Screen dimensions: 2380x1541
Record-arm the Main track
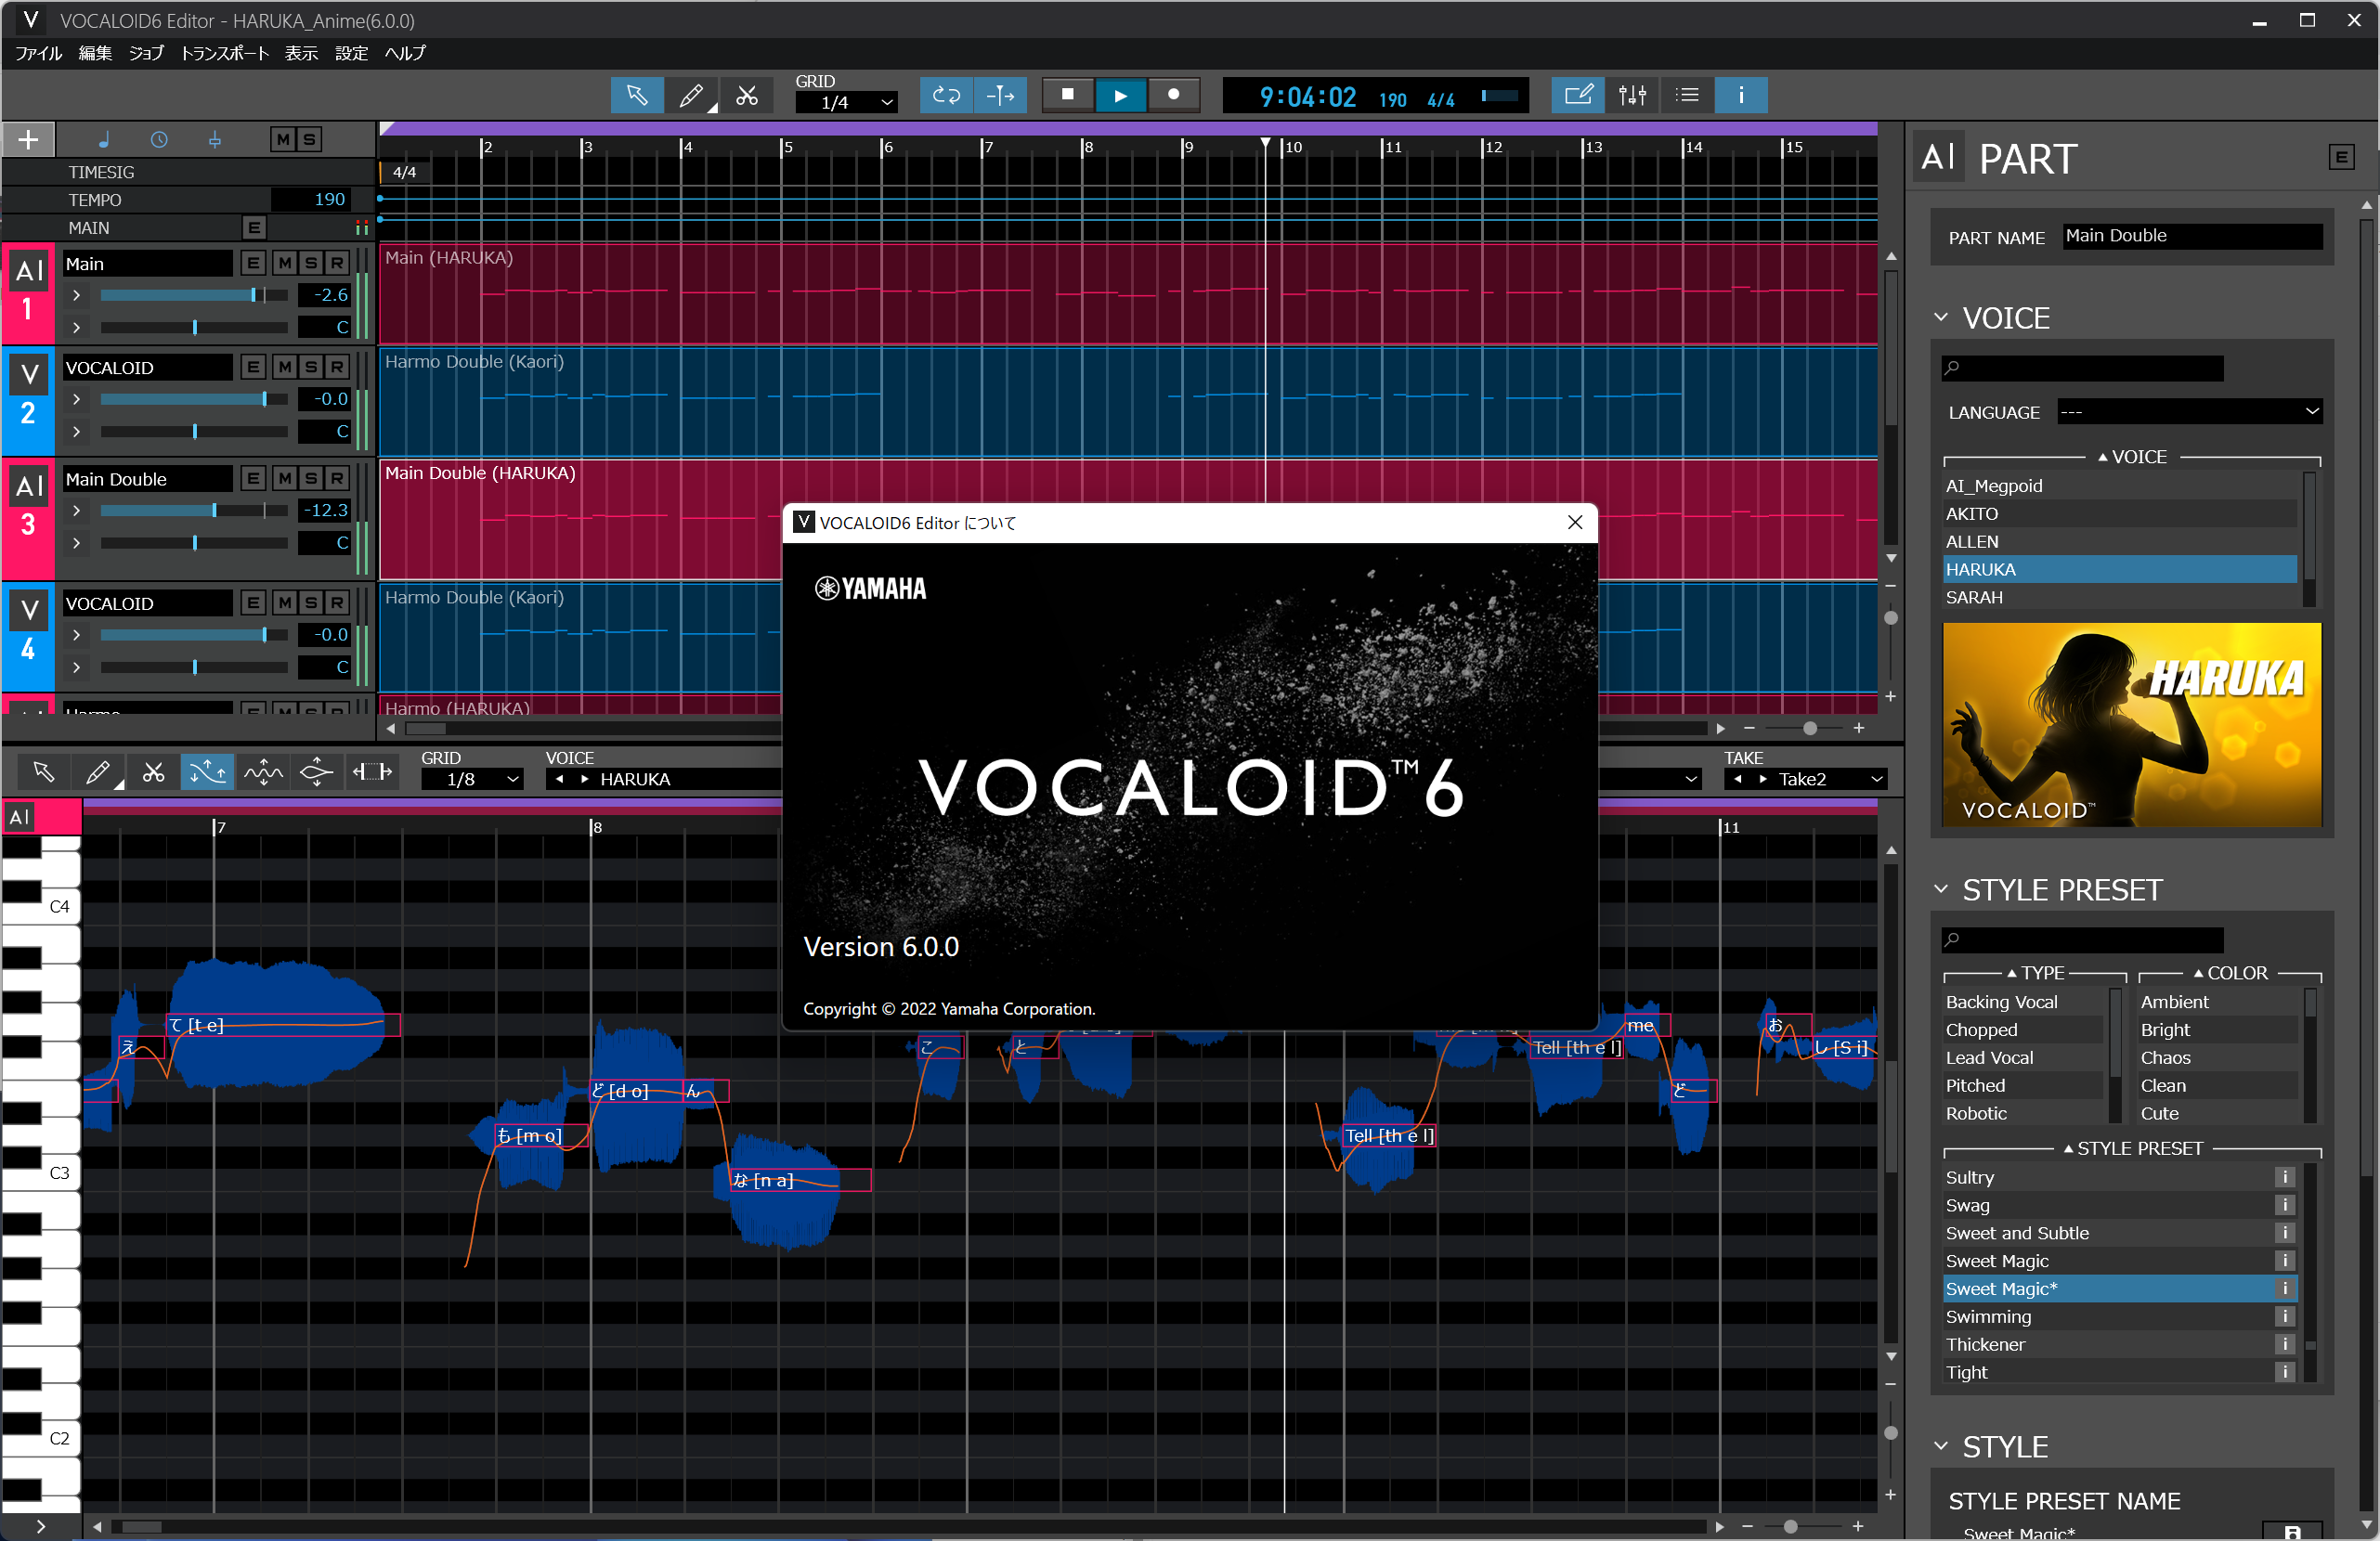[x=337, y=264]
